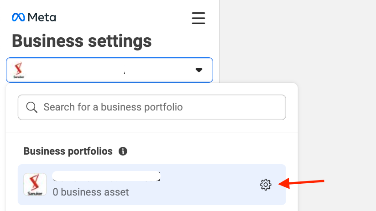
Task: Select the highlighted business portfolio row
Action: 152,185
